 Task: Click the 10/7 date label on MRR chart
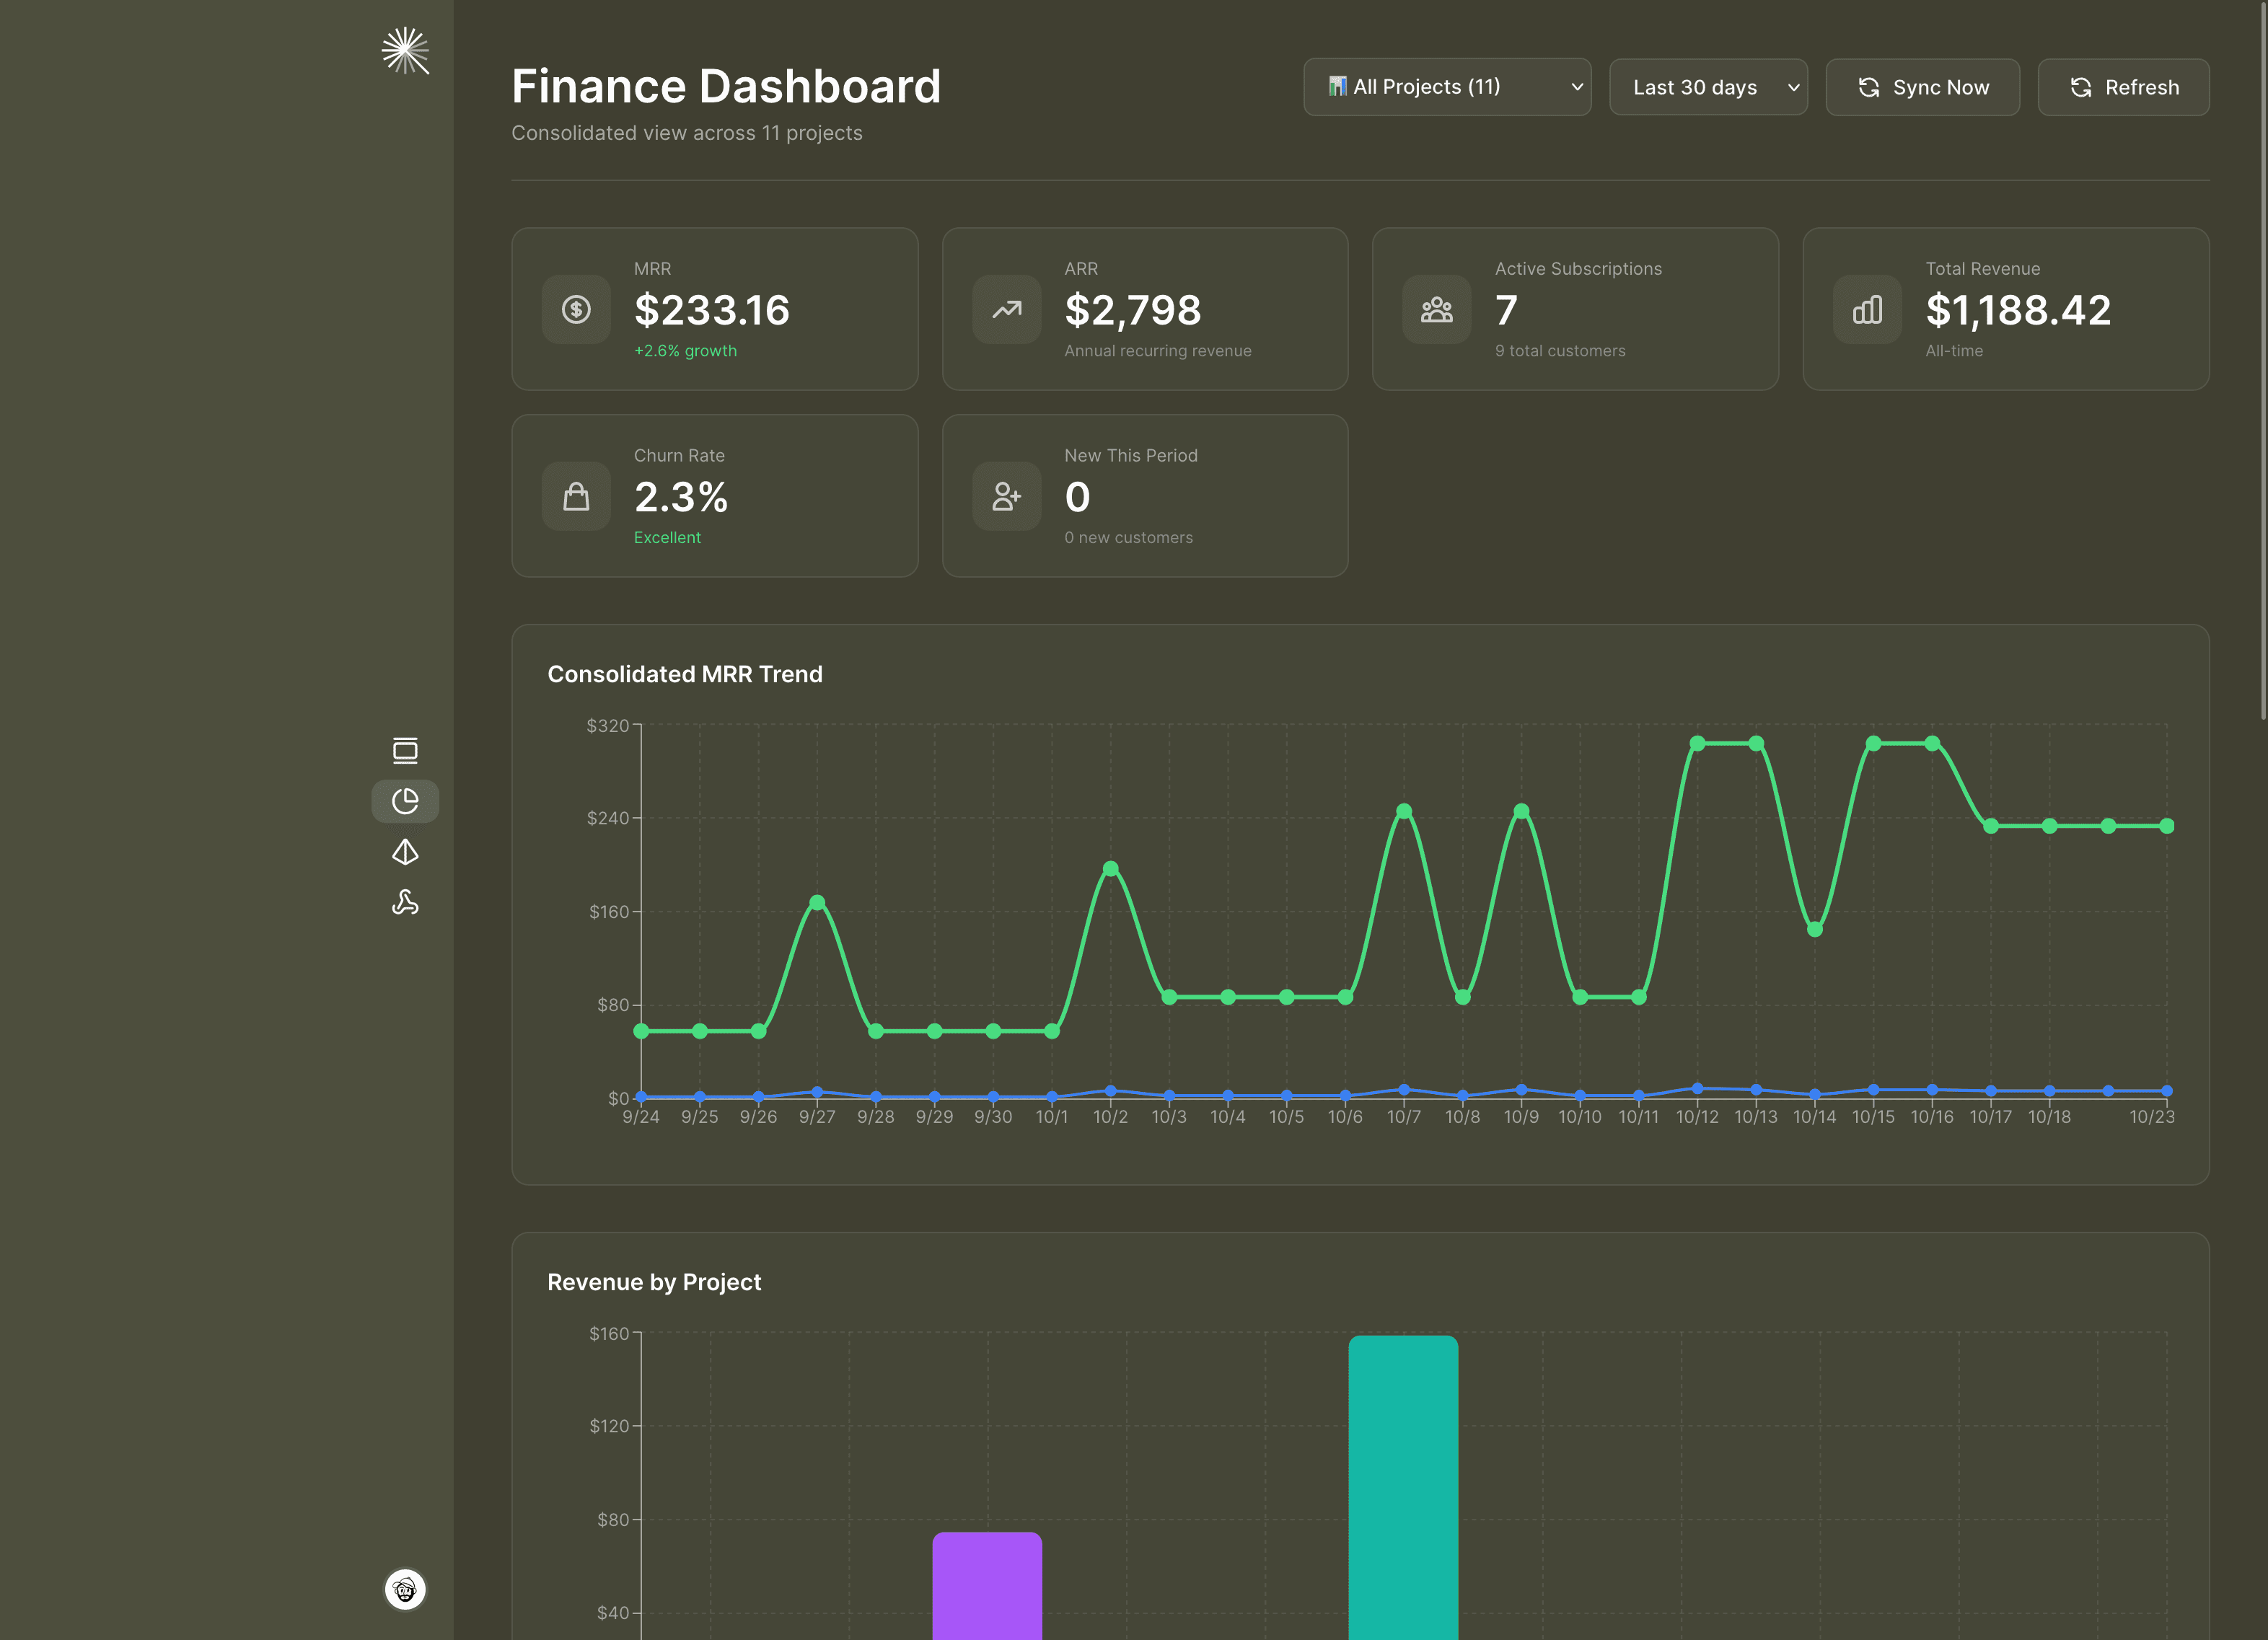pos(1403,1117)
